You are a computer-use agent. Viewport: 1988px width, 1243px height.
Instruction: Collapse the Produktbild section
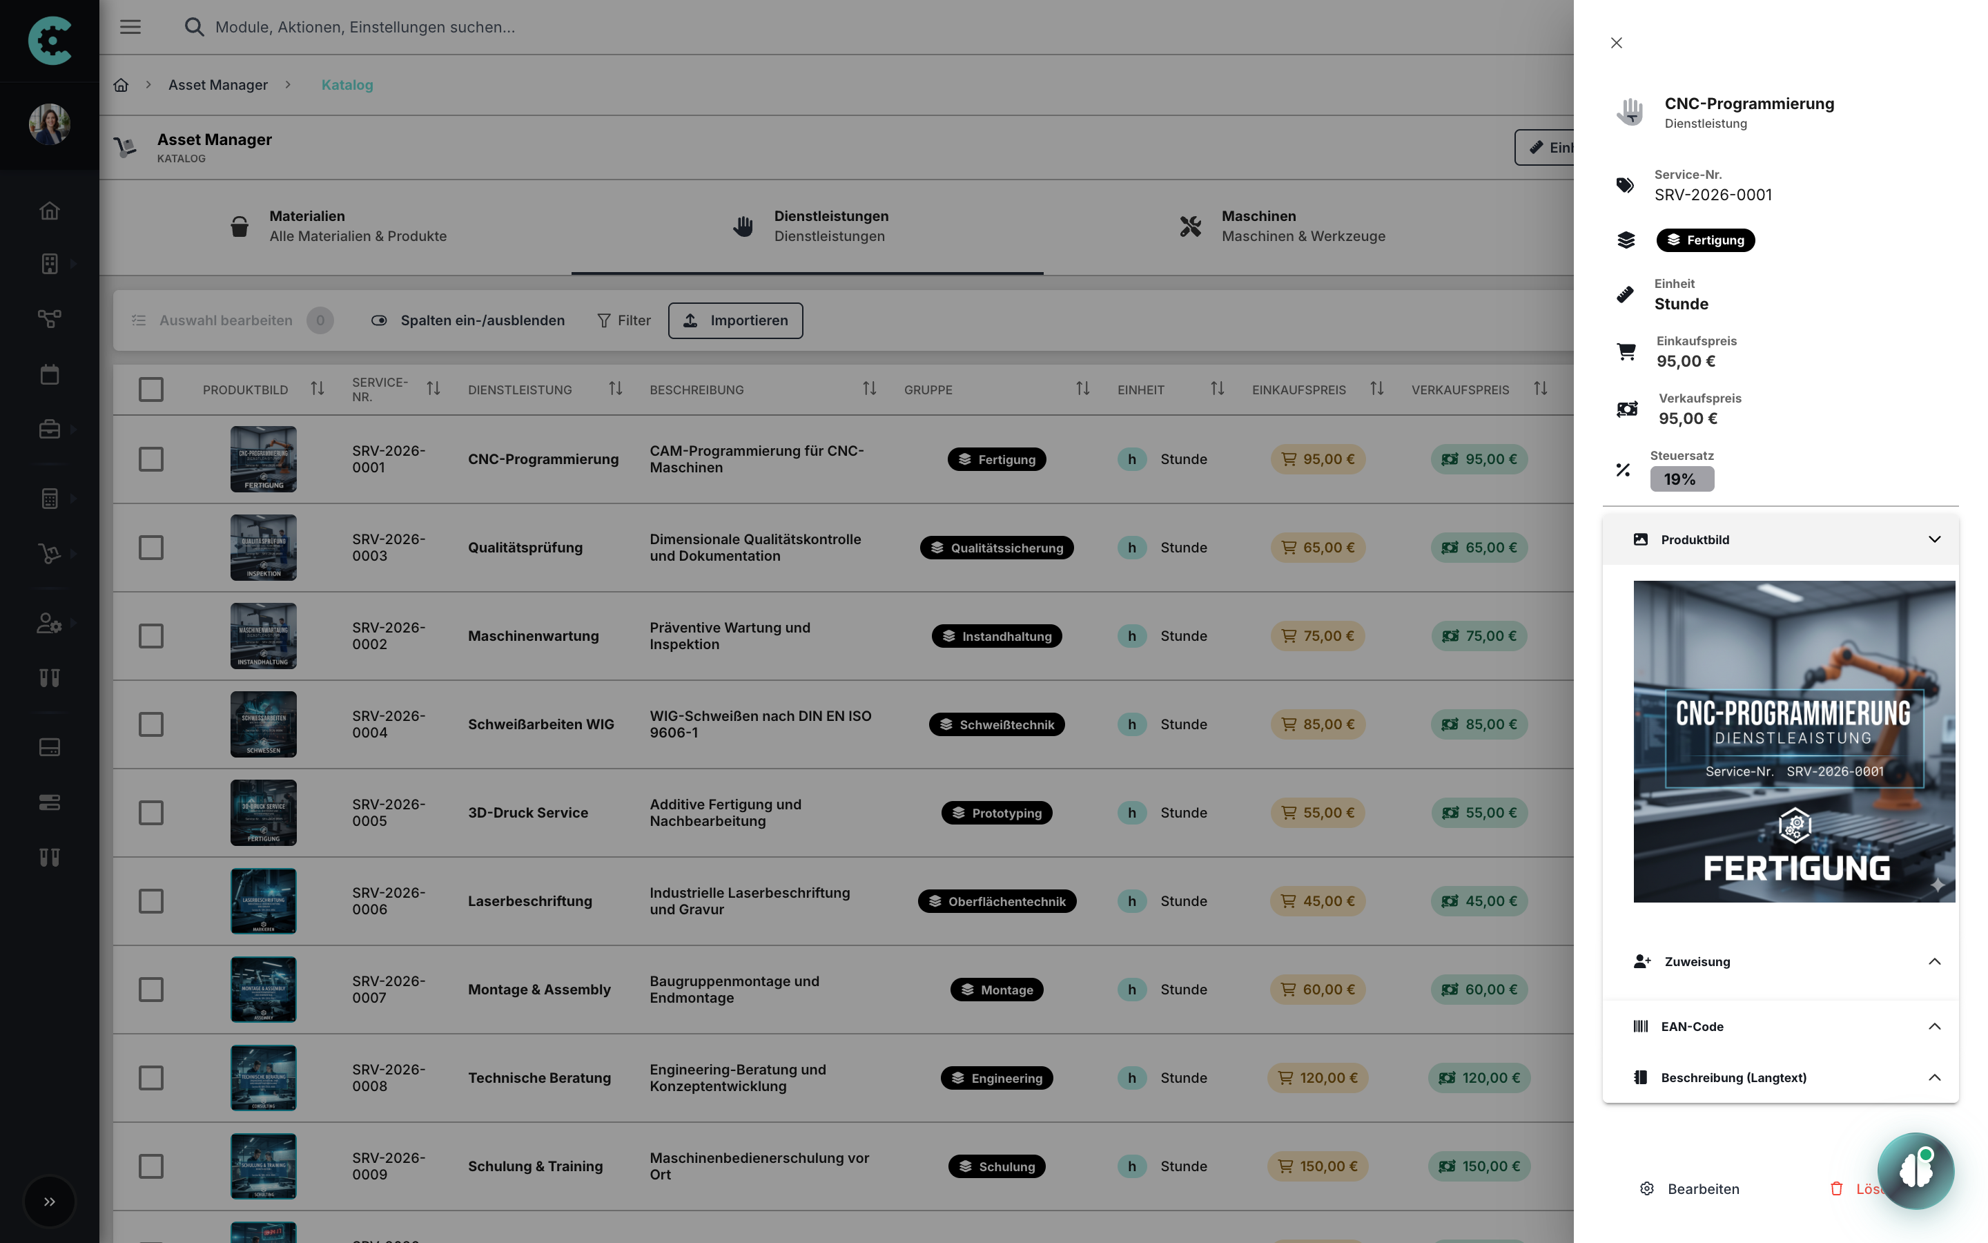(1933, 539)
